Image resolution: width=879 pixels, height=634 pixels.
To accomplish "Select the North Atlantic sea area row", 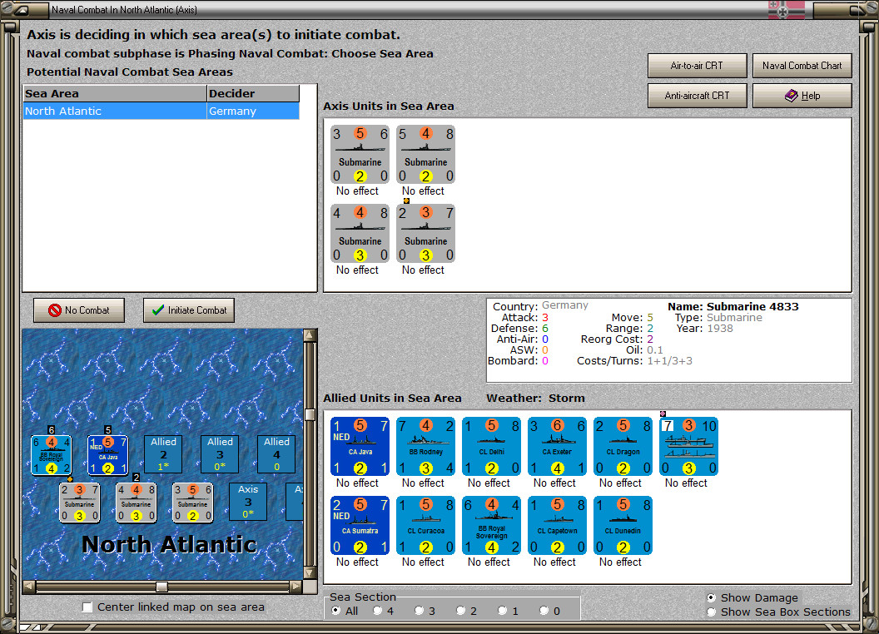I will click(x=161, y=111).
